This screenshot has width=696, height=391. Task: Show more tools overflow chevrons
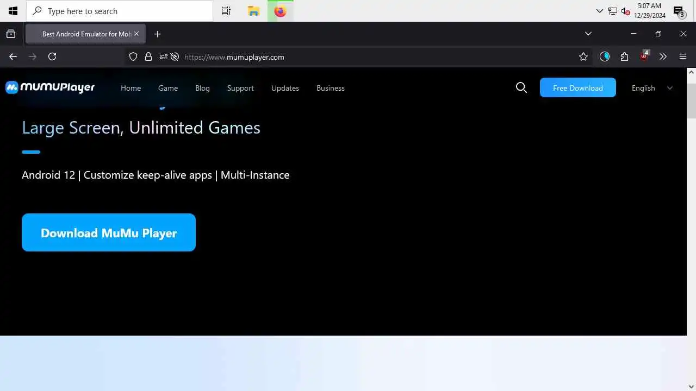point(663,56)
